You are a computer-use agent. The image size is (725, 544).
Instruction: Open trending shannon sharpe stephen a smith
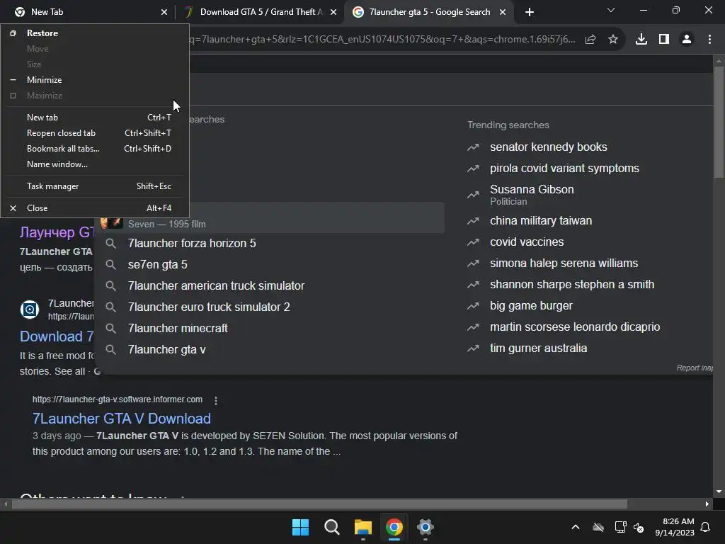pyautogui.click(x=572, y=285)
